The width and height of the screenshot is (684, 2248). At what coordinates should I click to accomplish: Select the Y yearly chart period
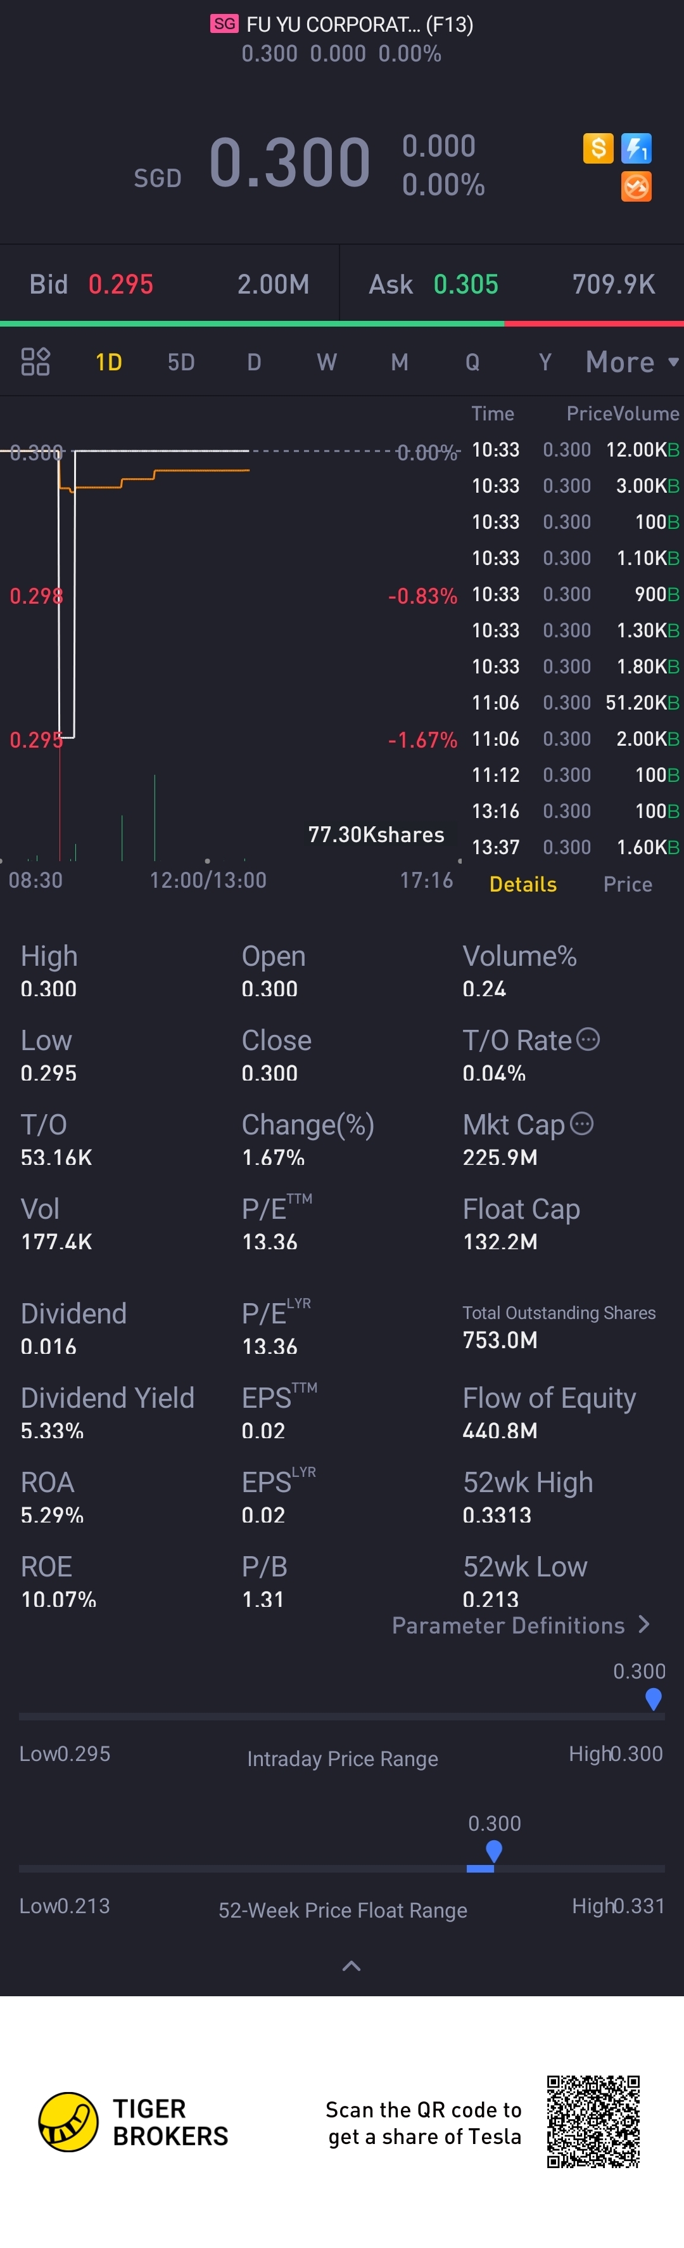coord(545,362)
